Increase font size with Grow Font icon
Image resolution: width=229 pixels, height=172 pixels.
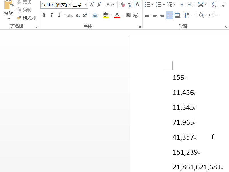click(92, 5)
